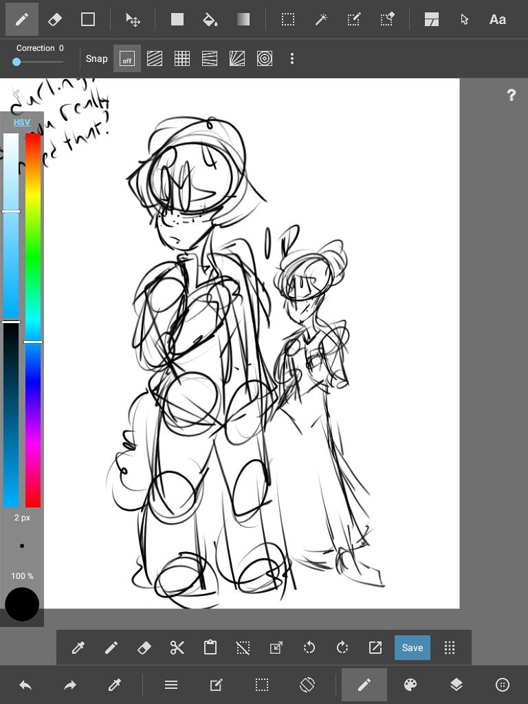Enable the radial concentric snap guide
The height and width of the screenshot is (704, 528).
(265, 59)
